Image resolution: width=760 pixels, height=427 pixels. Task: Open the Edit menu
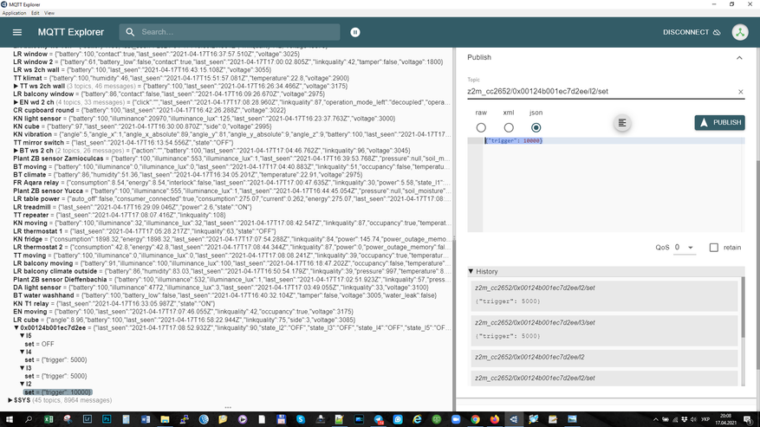tap(35, 13)
